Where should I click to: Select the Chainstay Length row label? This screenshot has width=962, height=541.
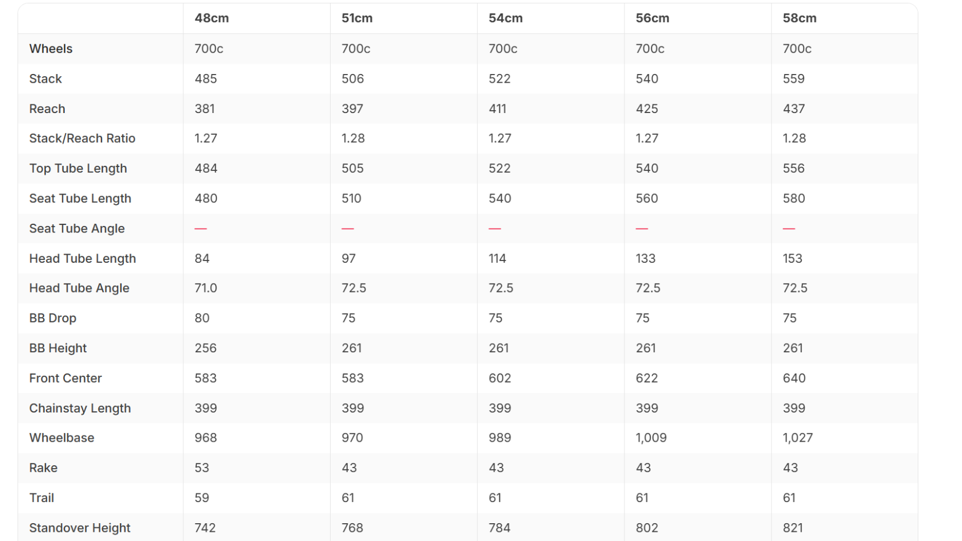pyautogui.click(x=80, y=408)
